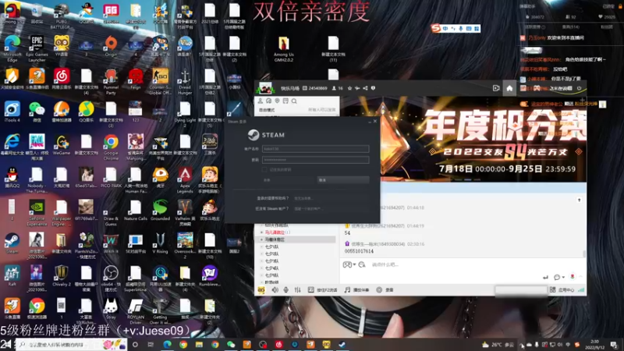The width and height of the screenshot is (624, 351).
Task: Launch Counter-Strike Global Offensive from the desktop
Action: coord(160,82)
